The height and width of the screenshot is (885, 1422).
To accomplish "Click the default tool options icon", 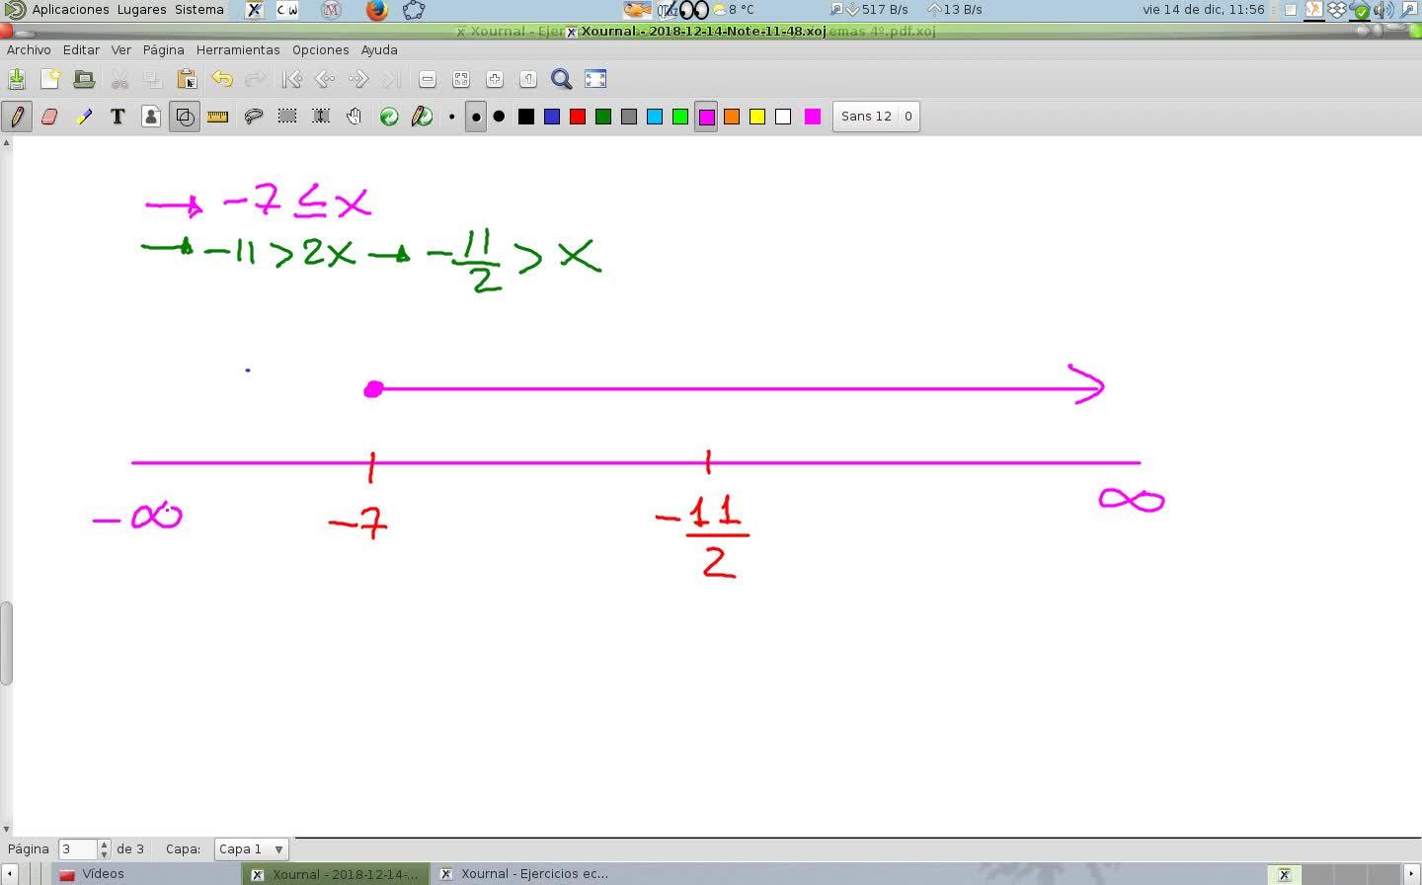I will 389,117.
